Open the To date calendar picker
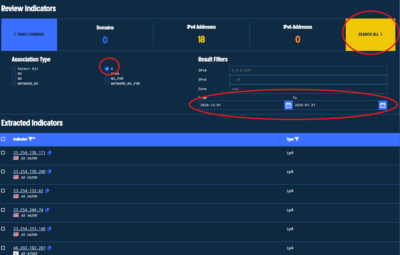This screenshot has width=400, height=255. click(x=383, y=105)
